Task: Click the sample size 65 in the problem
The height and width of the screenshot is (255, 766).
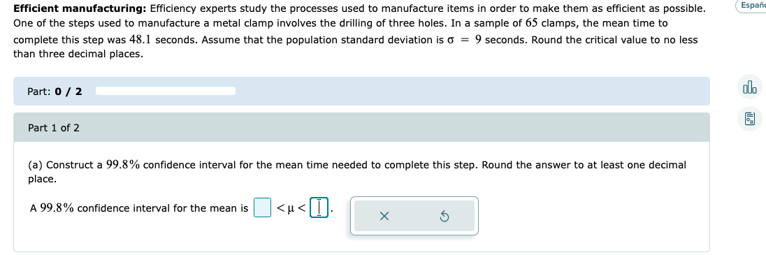Action: 530,23
